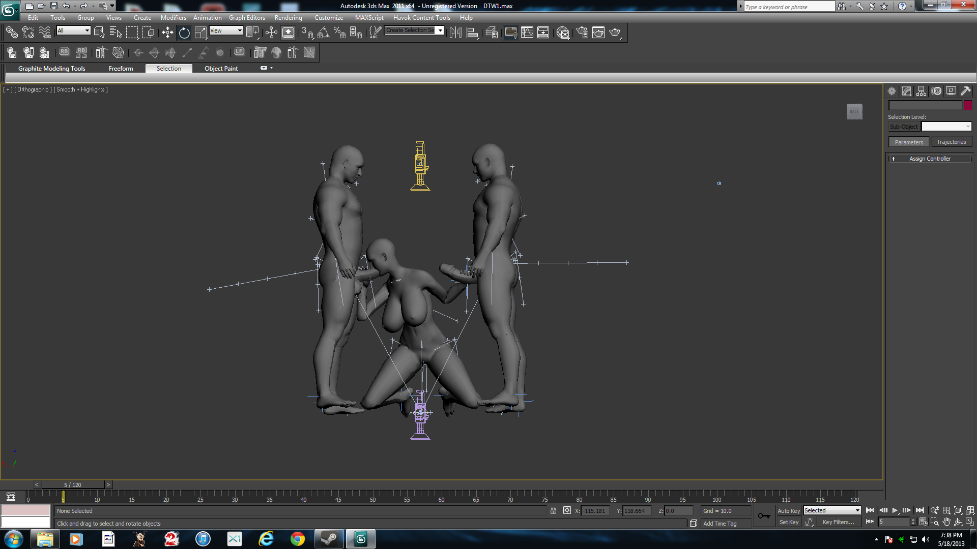The height and width of the screenshot is (549, 977).
Task: Open the View reference coordinate dropdown
Action: tap(226, 30)
